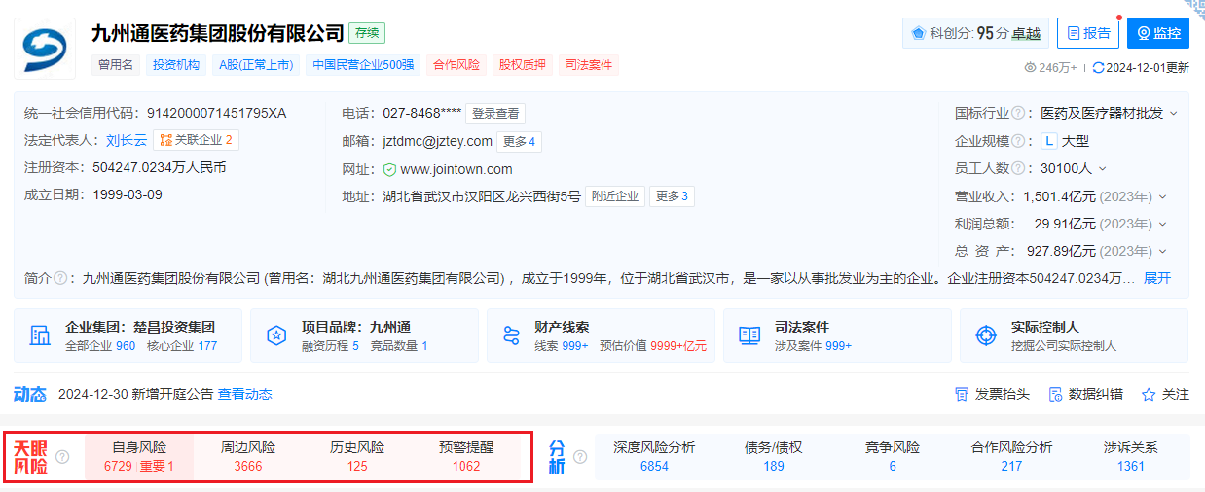The height and width of the screenshot is (492, 1205).
Task: Open 预估价值 9999+亿元 link
Action: tap(653, 346)
